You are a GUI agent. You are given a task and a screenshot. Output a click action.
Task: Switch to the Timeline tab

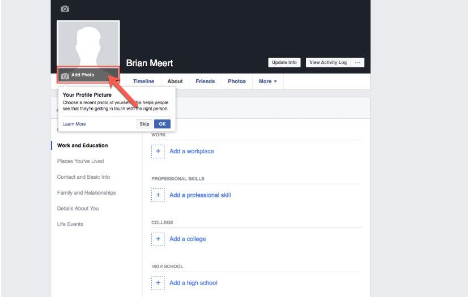click(x=143, y=81)
